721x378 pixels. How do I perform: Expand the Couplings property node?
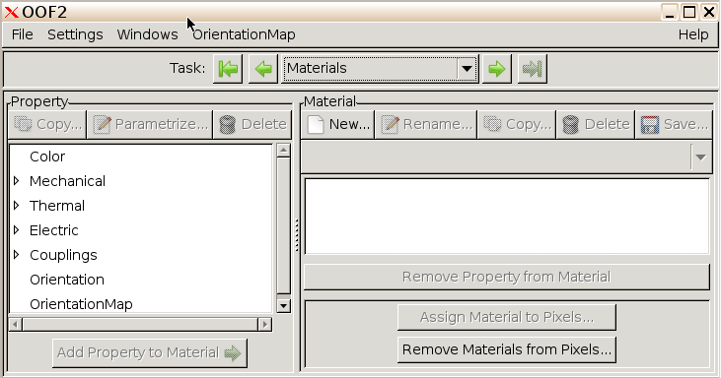17,255
